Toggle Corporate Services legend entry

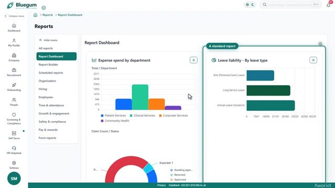click(x=173, y=115)
